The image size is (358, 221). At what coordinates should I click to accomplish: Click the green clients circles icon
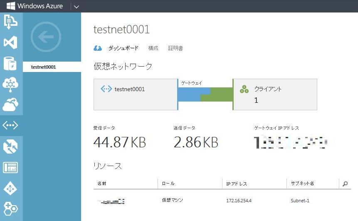point(244,89)
